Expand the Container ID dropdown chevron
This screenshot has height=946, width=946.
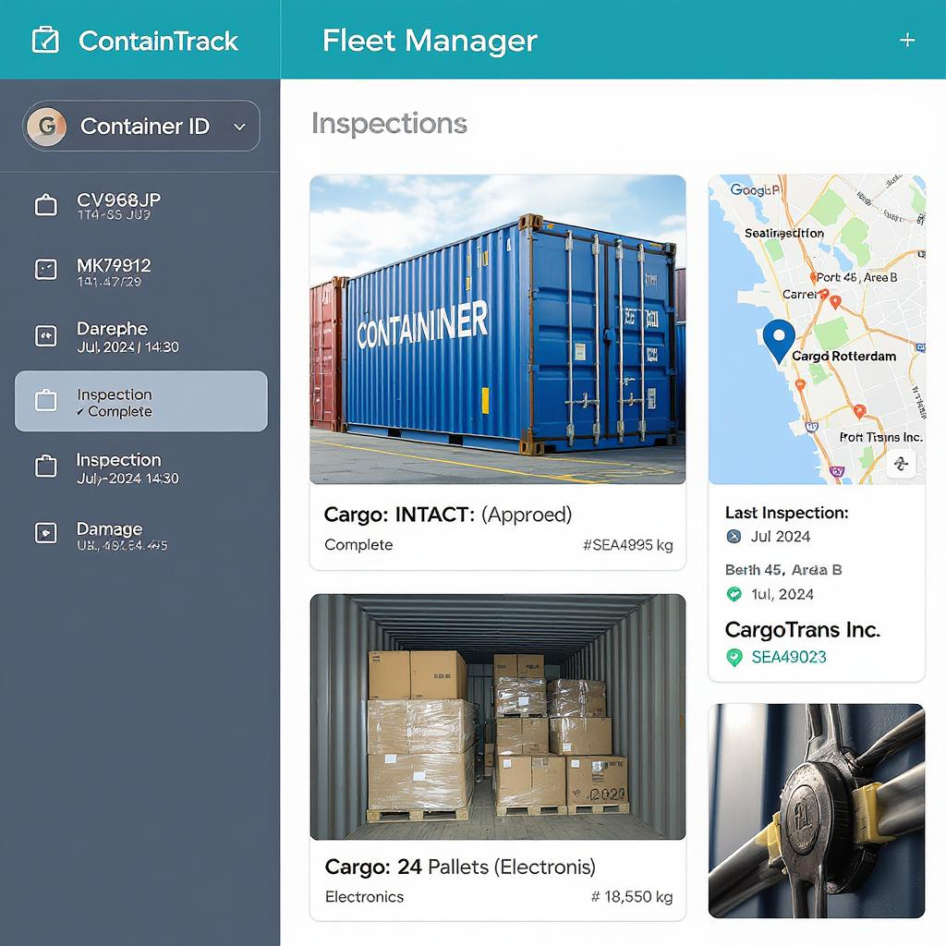click(x=239, y=127)
